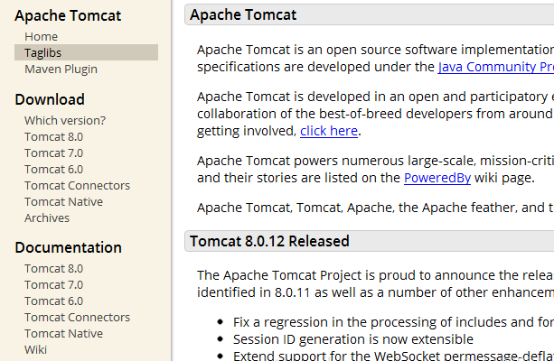
Task: Go to Tomcat Connectors download page
Action: pos(77,185)
